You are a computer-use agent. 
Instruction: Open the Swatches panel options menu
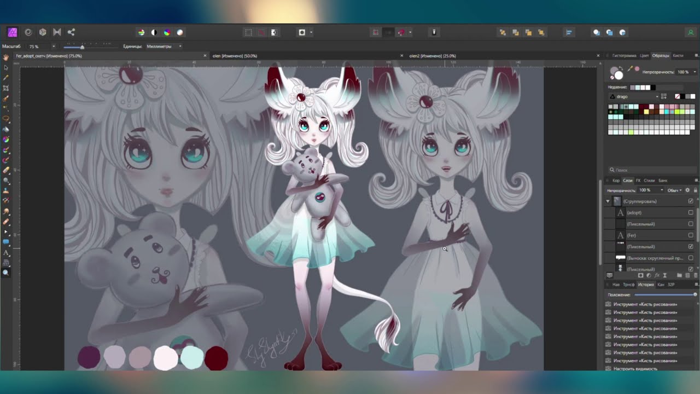point(696,55)
